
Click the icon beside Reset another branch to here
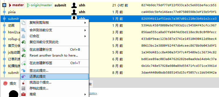click(23, 56)
